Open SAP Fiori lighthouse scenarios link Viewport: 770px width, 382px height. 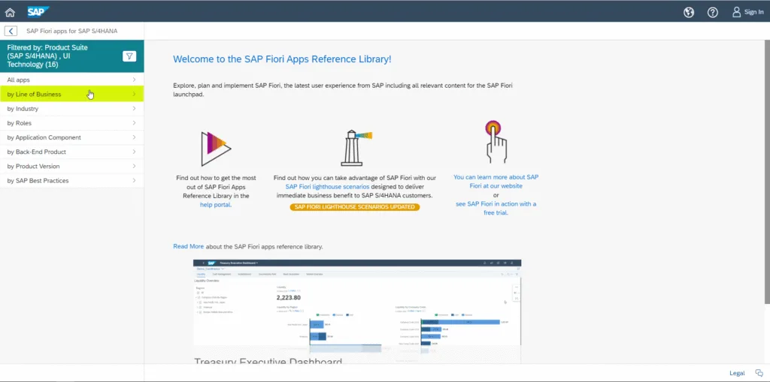[x=328, y=186]
